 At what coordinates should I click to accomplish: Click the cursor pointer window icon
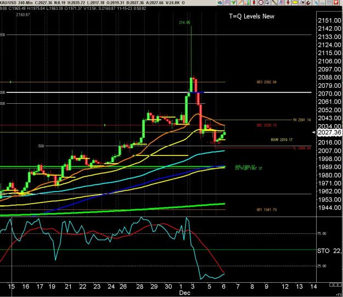267,3
